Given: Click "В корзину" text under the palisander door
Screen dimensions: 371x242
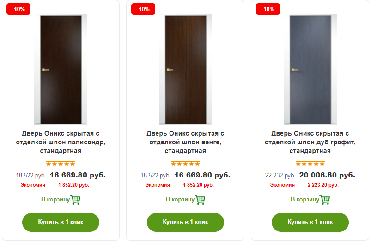Looking at the screenshot, I should pos(55,200).
